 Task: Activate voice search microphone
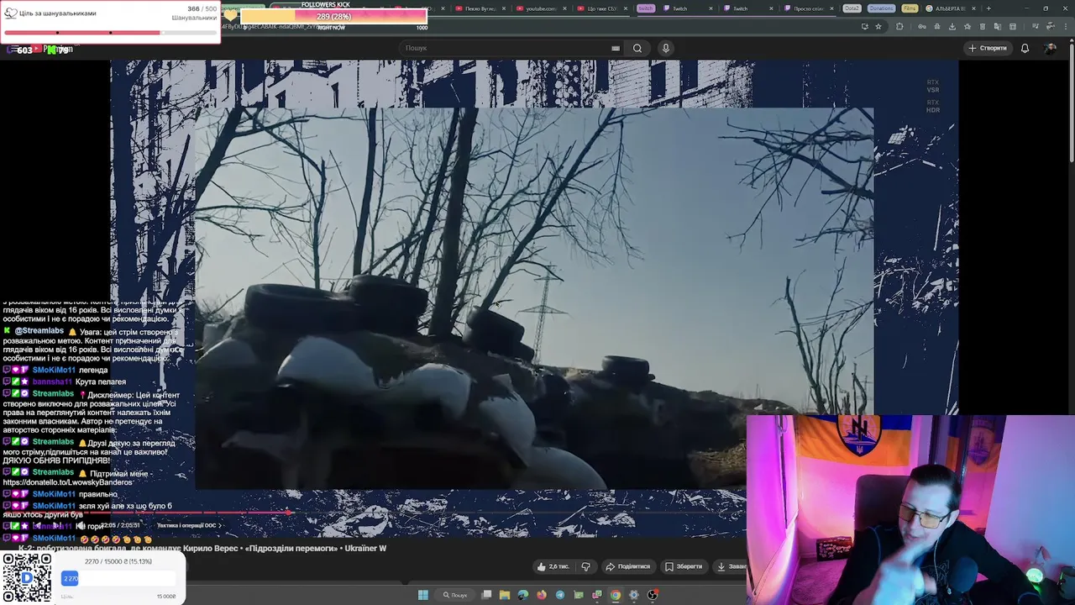(x=666, y=48)
